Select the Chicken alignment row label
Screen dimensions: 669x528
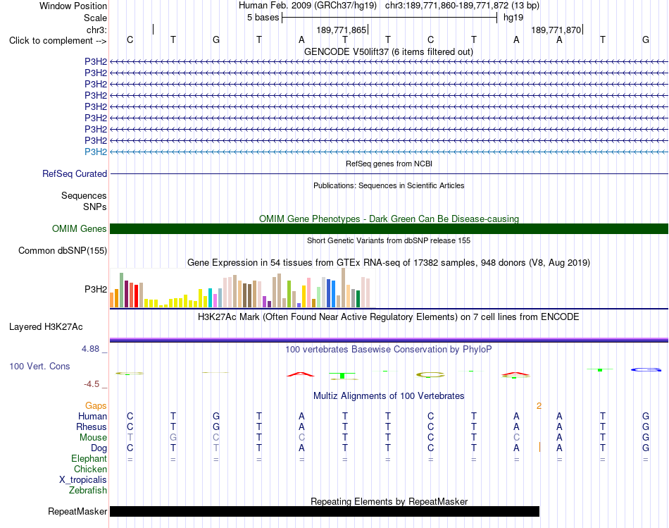90,469
